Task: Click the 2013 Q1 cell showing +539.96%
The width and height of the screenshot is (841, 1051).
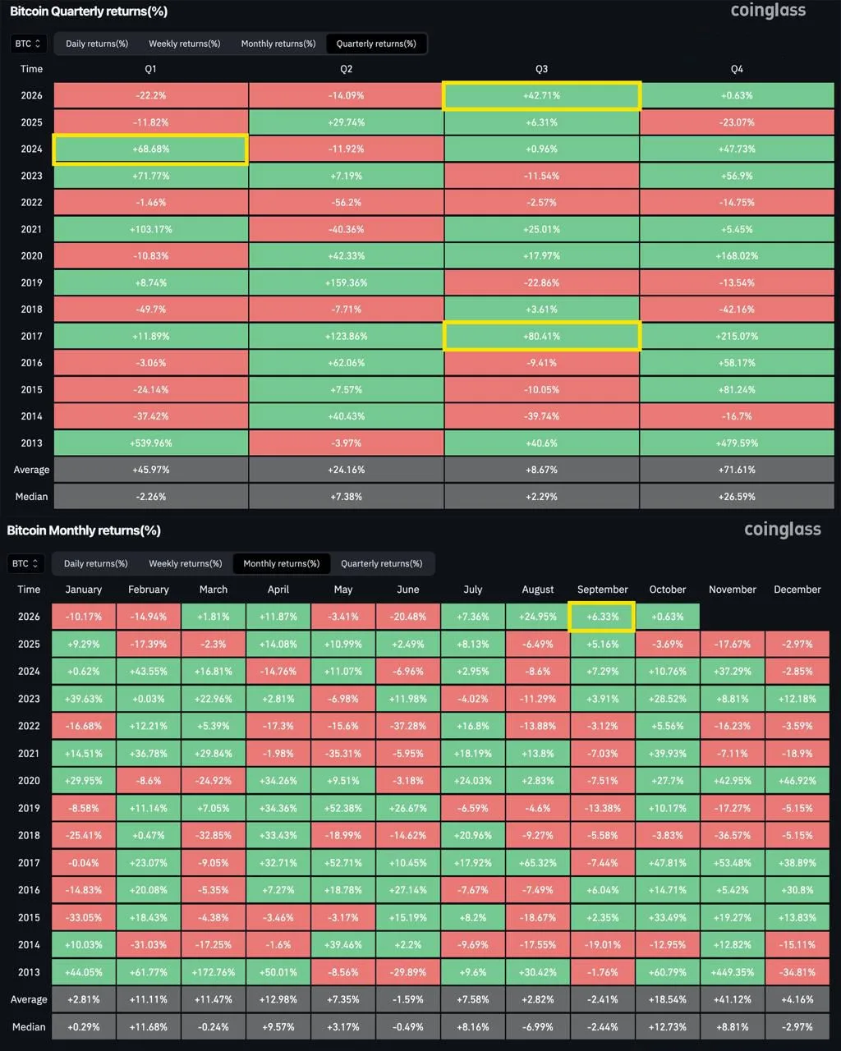Action: click(x=150, y=443)
